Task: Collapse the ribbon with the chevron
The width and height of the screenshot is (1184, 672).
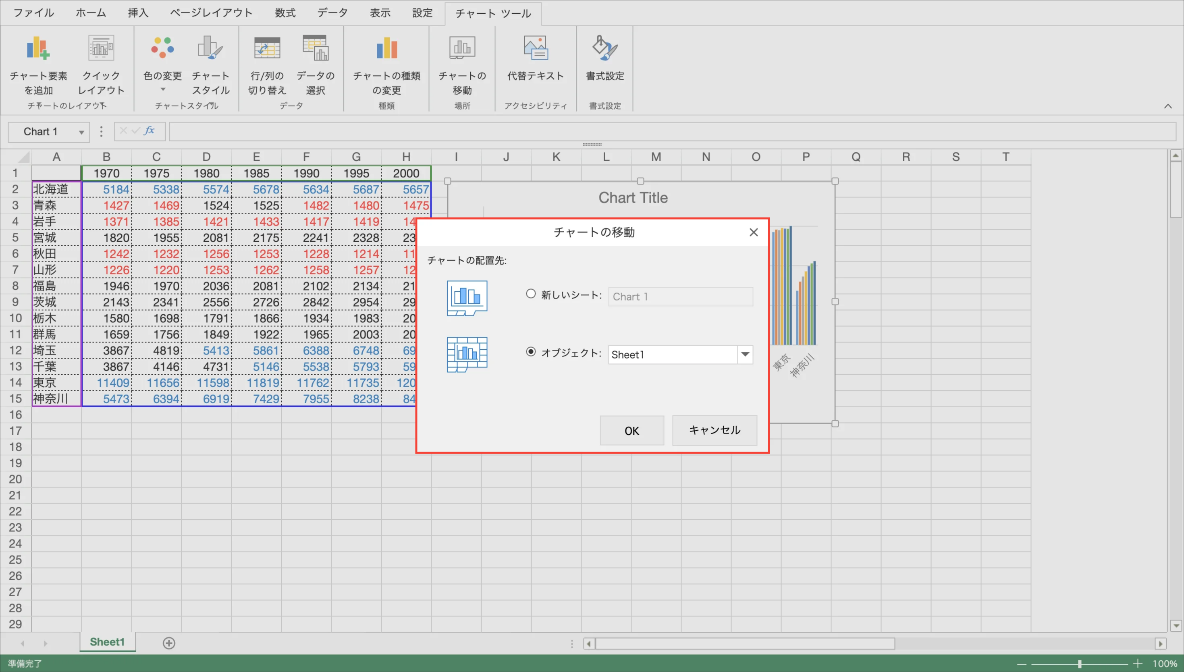Action: (1167, 107)
